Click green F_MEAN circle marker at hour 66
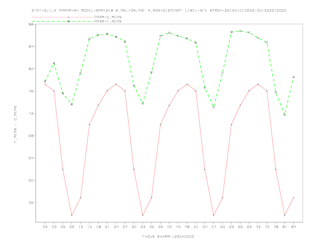 240,31
